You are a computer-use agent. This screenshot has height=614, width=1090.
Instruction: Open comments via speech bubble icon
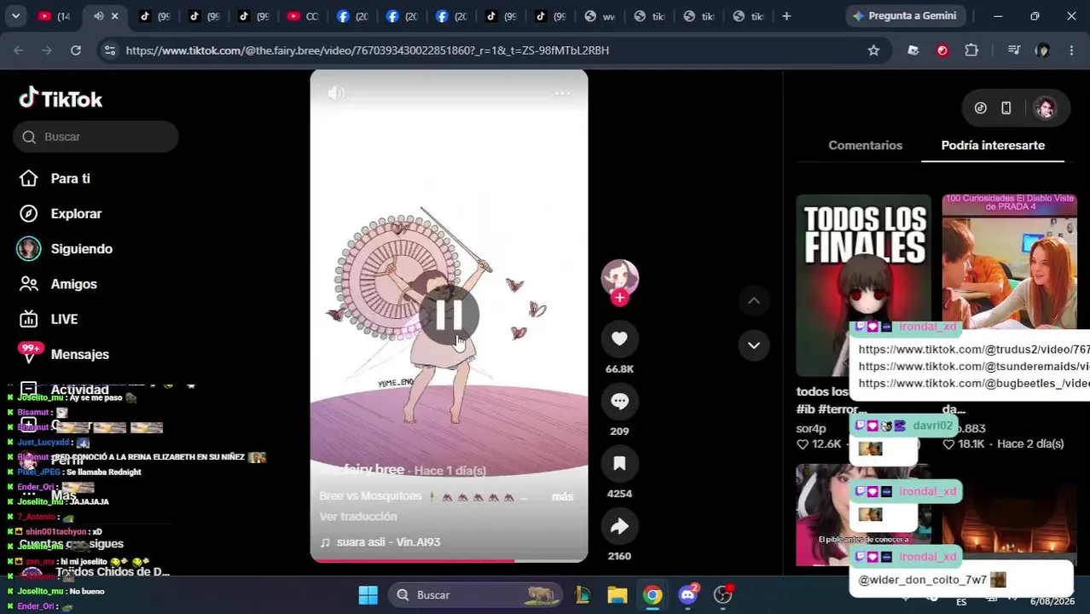(619, 401)
